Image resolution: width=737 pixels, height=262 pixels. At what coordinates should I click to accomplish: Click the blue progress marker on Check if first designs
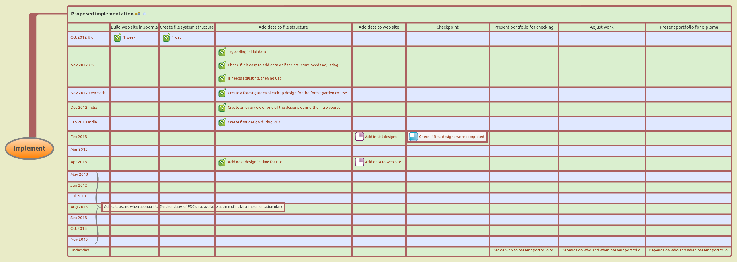(x=413, y=137)
